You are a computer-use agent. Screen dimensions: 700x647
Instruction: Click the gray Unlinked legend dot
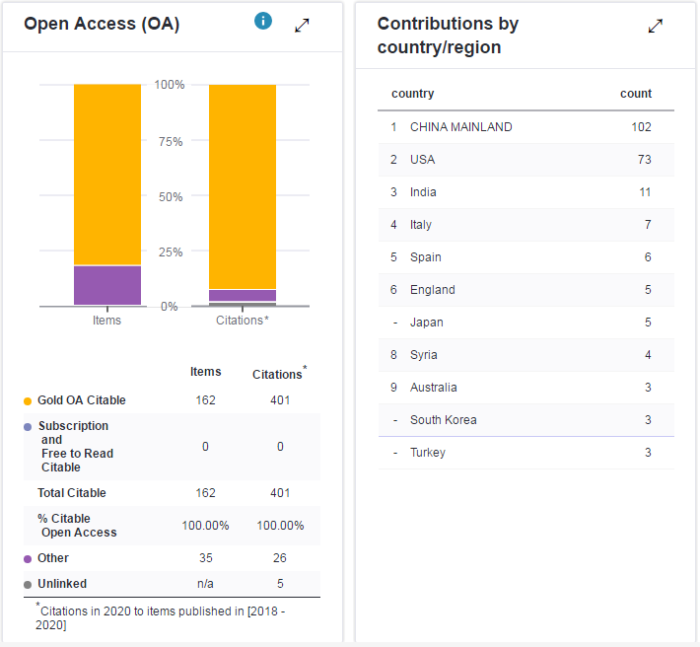click(28, 585)
